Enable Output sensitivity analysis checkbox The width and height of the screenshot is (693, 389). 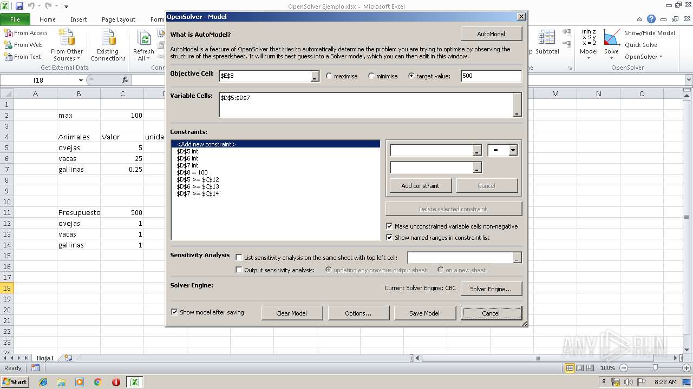coord(239,270)
